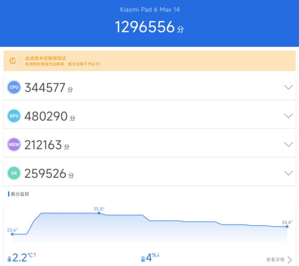299x266 pixels.
Task: Click the MEM score badge icon
Action: coord(14,144)
